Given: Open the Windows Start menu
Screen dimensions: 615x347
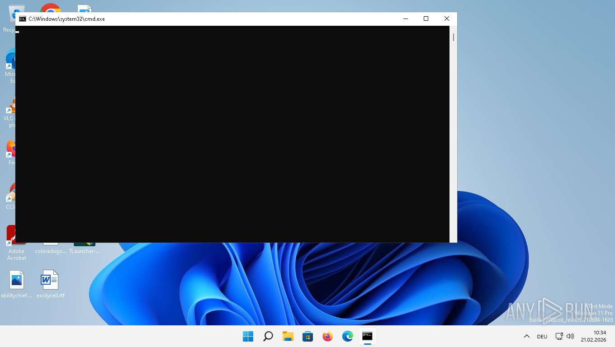Looking at the screenshot, I should (x=248, y=336).
